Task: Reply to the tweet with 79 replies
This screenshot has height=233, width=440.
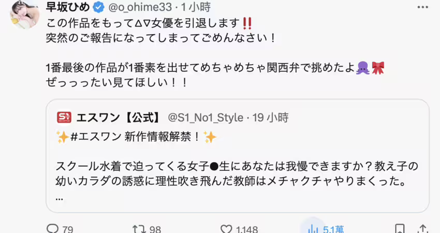Action: [x=53, y=228]
